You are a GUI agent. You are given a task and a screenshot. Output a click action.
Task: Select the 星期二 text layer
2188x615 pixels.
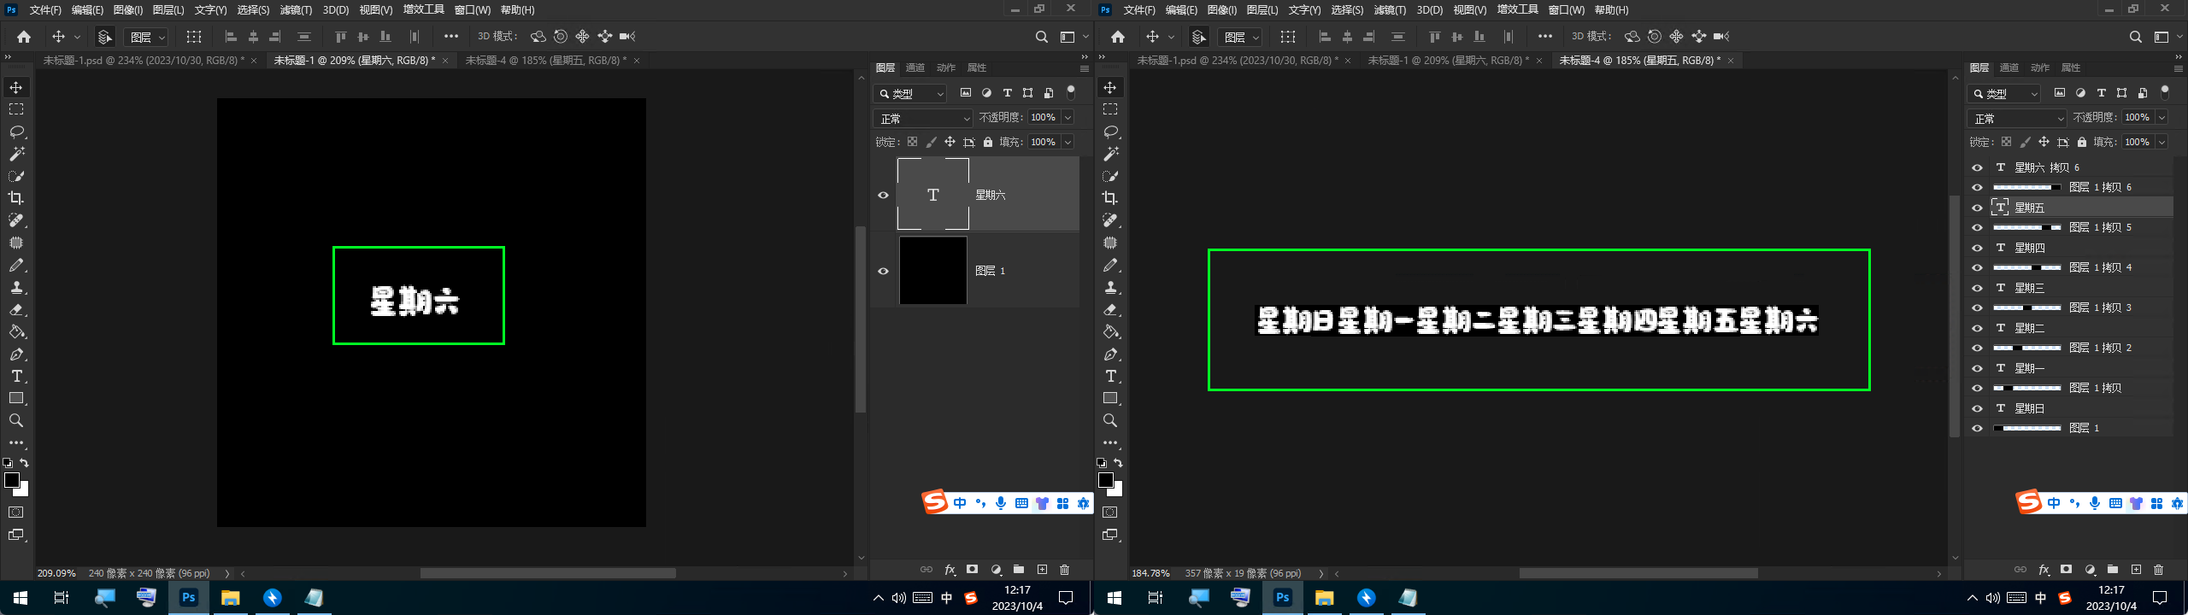coord(2030,328)
